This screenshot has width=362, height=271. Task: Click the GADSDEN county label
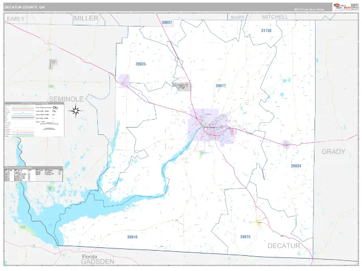point(97,261)
